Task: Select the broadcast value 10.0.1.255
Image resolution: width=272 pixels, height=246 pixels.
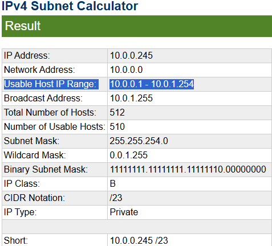Action: point(131,99)
